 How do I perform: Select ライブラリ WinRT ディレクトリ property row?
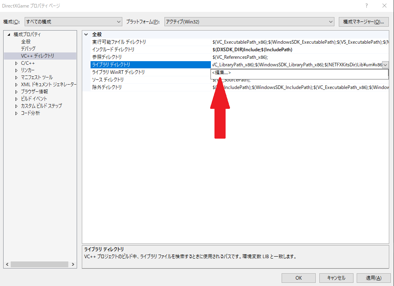pyautogui.click(x=151, y=72)
